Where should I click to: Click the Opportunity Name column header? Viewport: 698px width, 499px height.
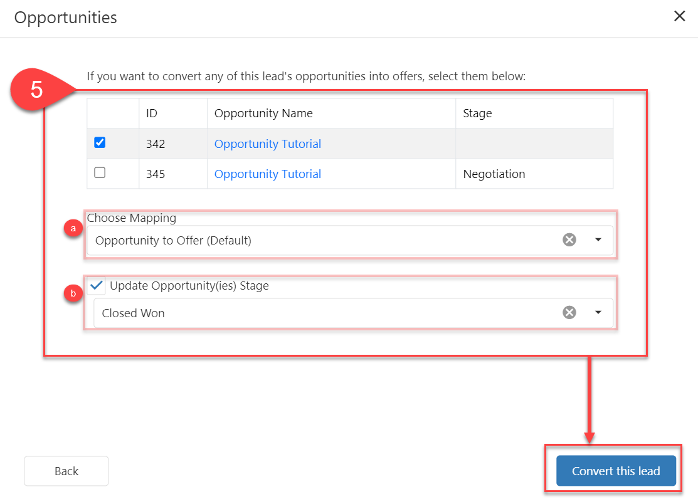[263, 113]
